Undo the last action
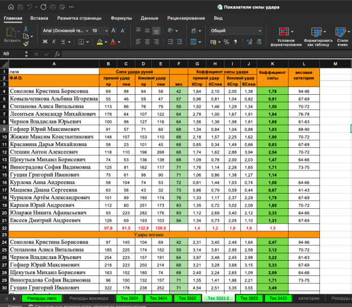 pos(30,7)
